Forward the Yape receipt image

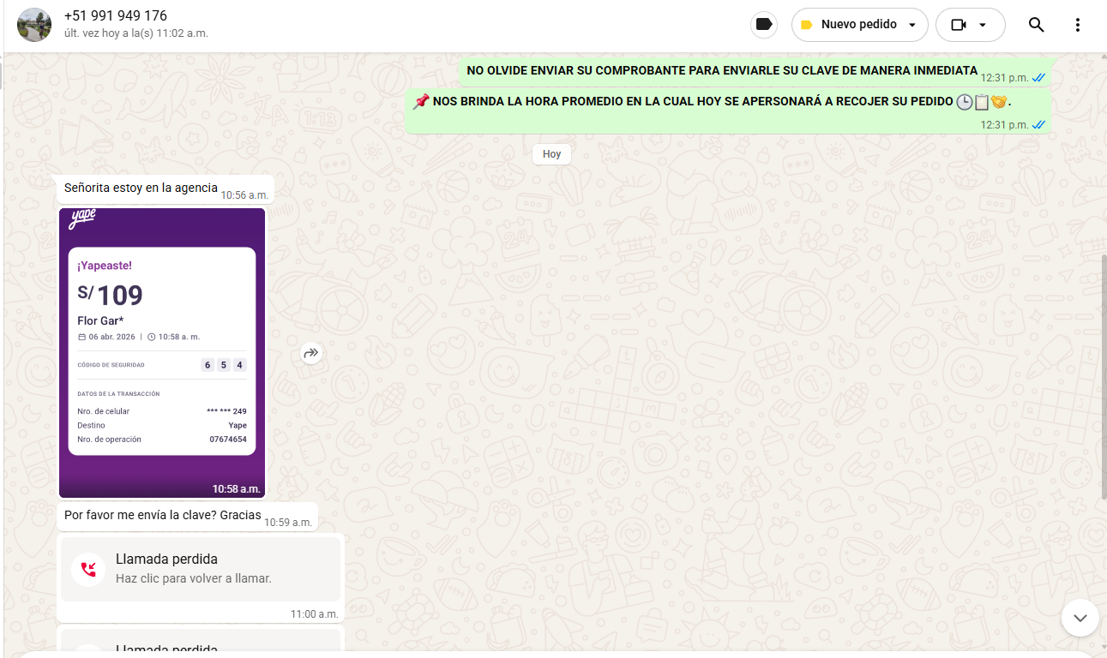point(311,353)
